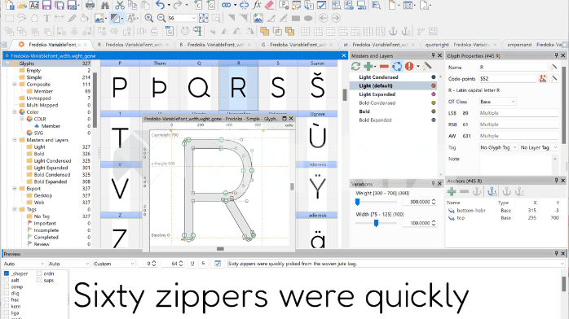Enable the aalt feature checkbox
The image size is (569, 319).
click(7, 280)
